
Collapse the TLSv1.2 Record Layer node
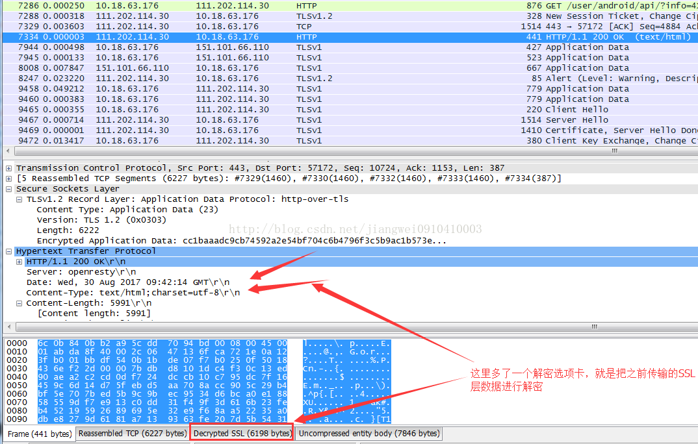coord(19,199)
